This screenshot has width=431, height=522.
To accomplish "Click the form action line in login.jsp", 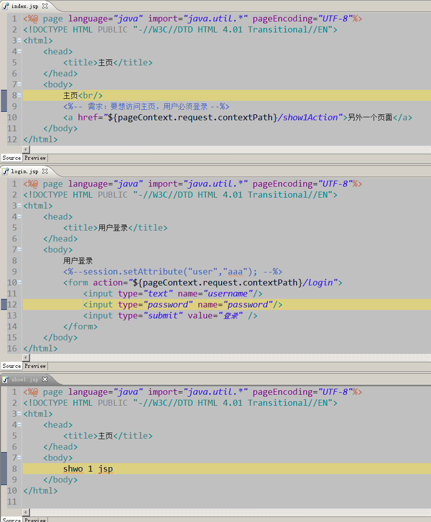I will pyautogui.click(x=203, y=282).
